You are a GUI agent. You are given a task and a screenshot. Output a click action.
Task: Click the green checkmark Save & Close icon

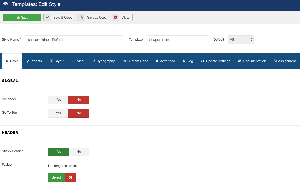point(47,17)
